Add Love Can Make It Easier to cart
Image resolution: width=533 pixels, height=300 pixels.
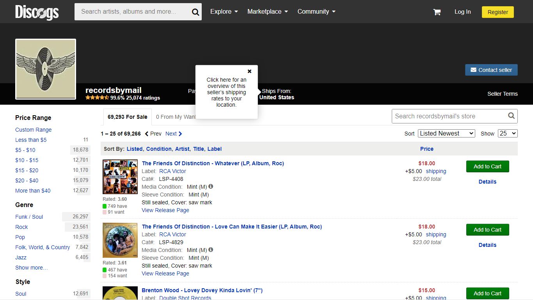click(x=487, y=230)
